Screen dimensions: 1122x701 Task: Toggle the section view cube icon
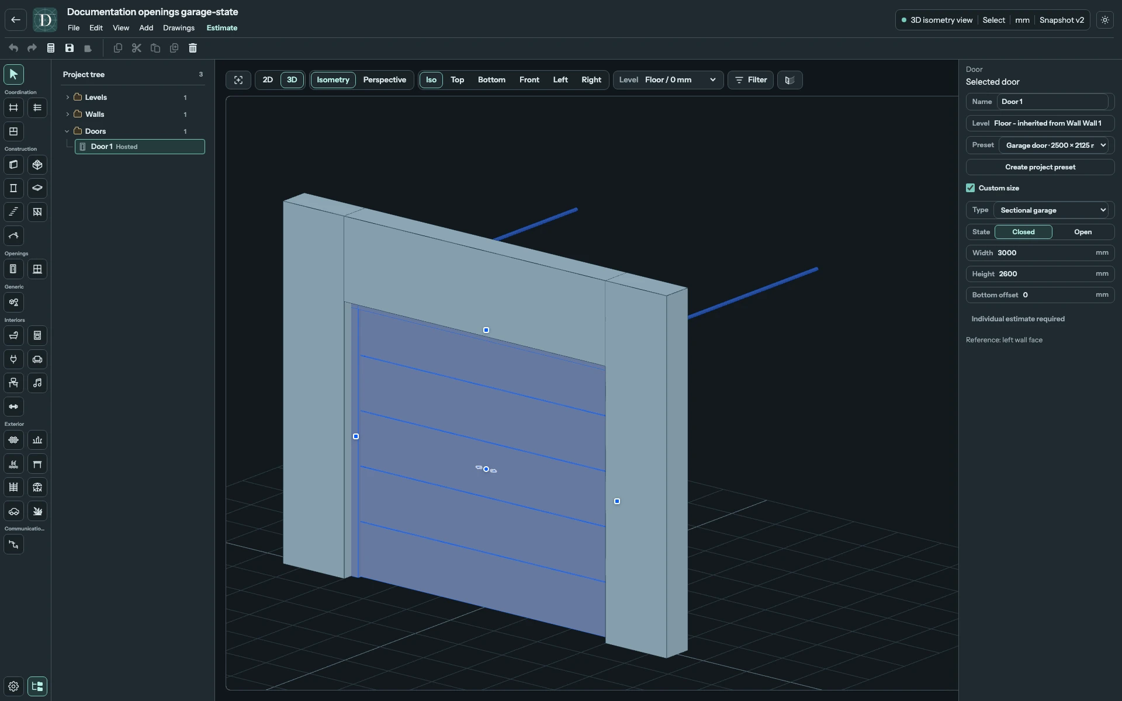tap(789, 80)
